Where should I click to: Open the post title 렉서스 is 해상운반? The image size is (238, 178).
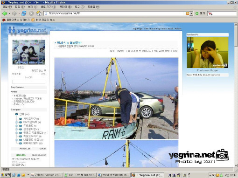(69, 43)
